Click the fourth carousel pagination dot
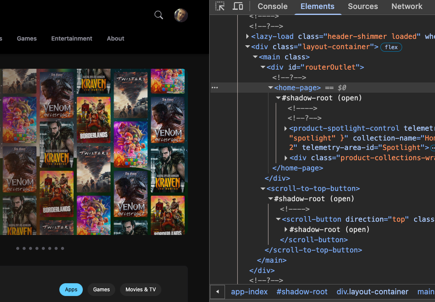This screenshot has width=435, height=302. click(37, 248)
